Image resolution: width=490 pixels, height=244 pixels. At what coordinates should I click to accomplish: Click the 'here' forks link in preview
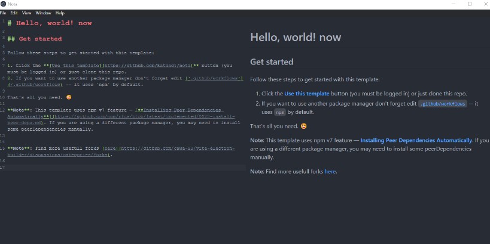click(x=330, y=171)
